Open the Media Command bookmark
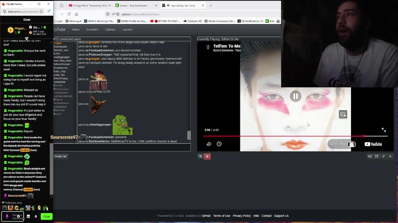398x223 pixels. pyautogui.click(x=220, y=21)
